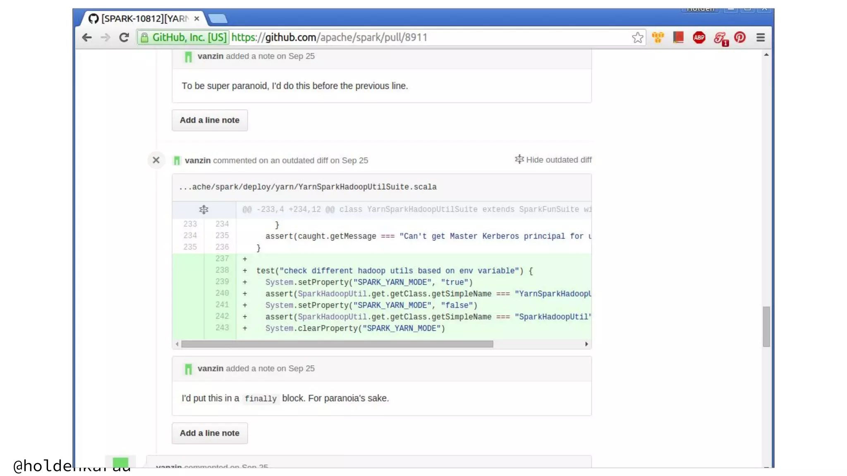
Task: Expand diff context with unfold icon
Action: [x=203, y=209]
